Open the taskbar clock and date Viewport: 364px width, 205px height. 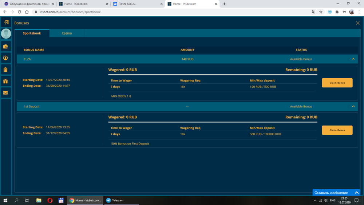tap(344, 200)
